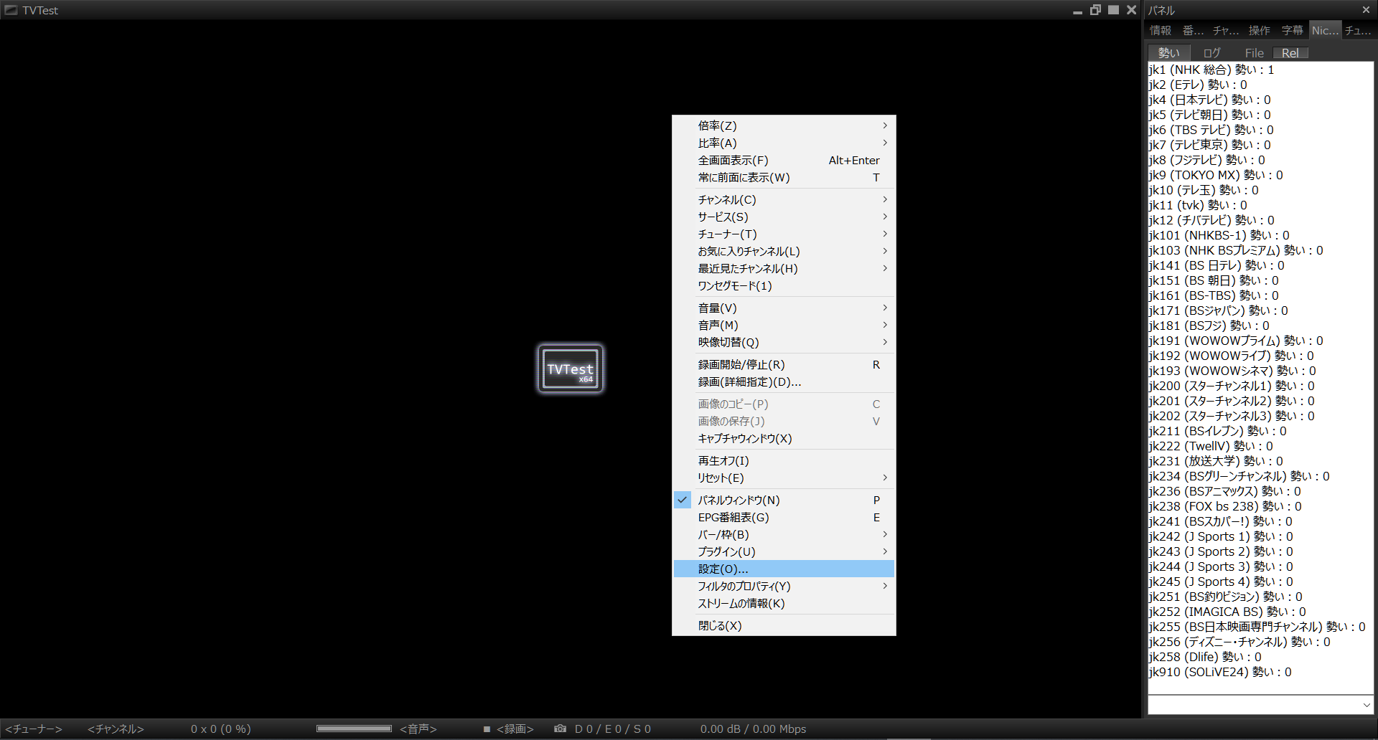This screenshot has height=740, width=1378.
Task: Expand the プラグイン(U) submenu
Action: click(x=784, y=551)
